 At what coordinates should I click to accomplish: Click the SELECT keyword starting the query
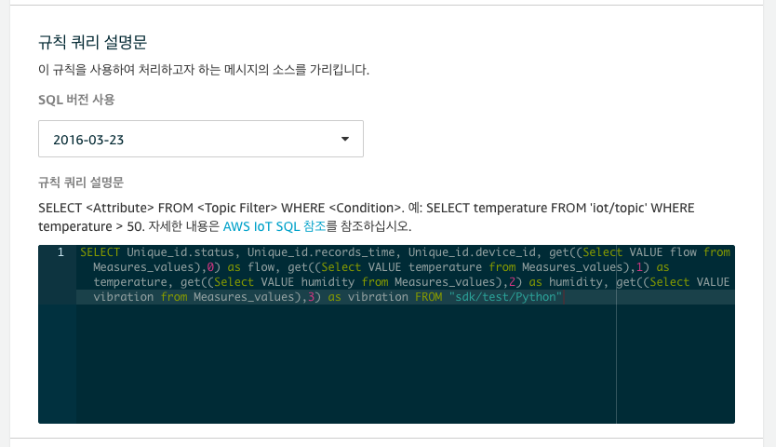[x=100, y=252]
